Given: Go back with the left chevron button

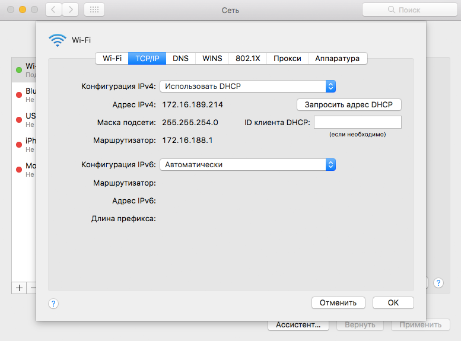Looking at the screenshot, I should pos(53,9).
